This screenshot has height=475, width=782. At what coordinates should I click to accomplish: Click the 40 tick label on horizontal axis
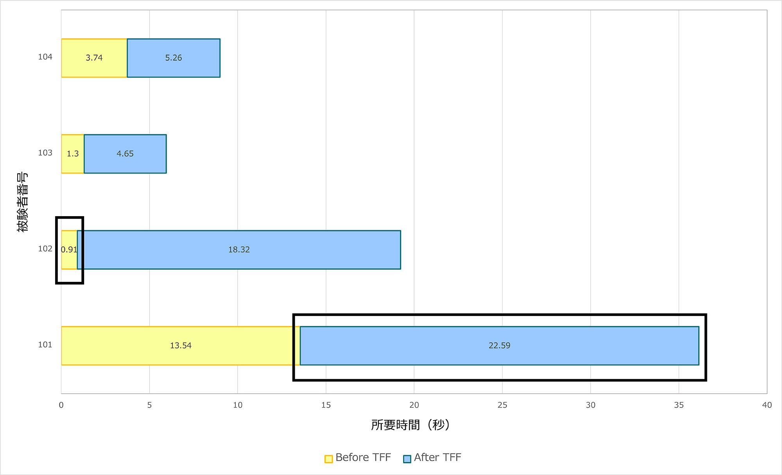click(x=767, y=405)
